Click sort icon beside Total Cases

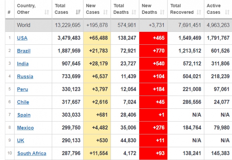pos(78,12)
